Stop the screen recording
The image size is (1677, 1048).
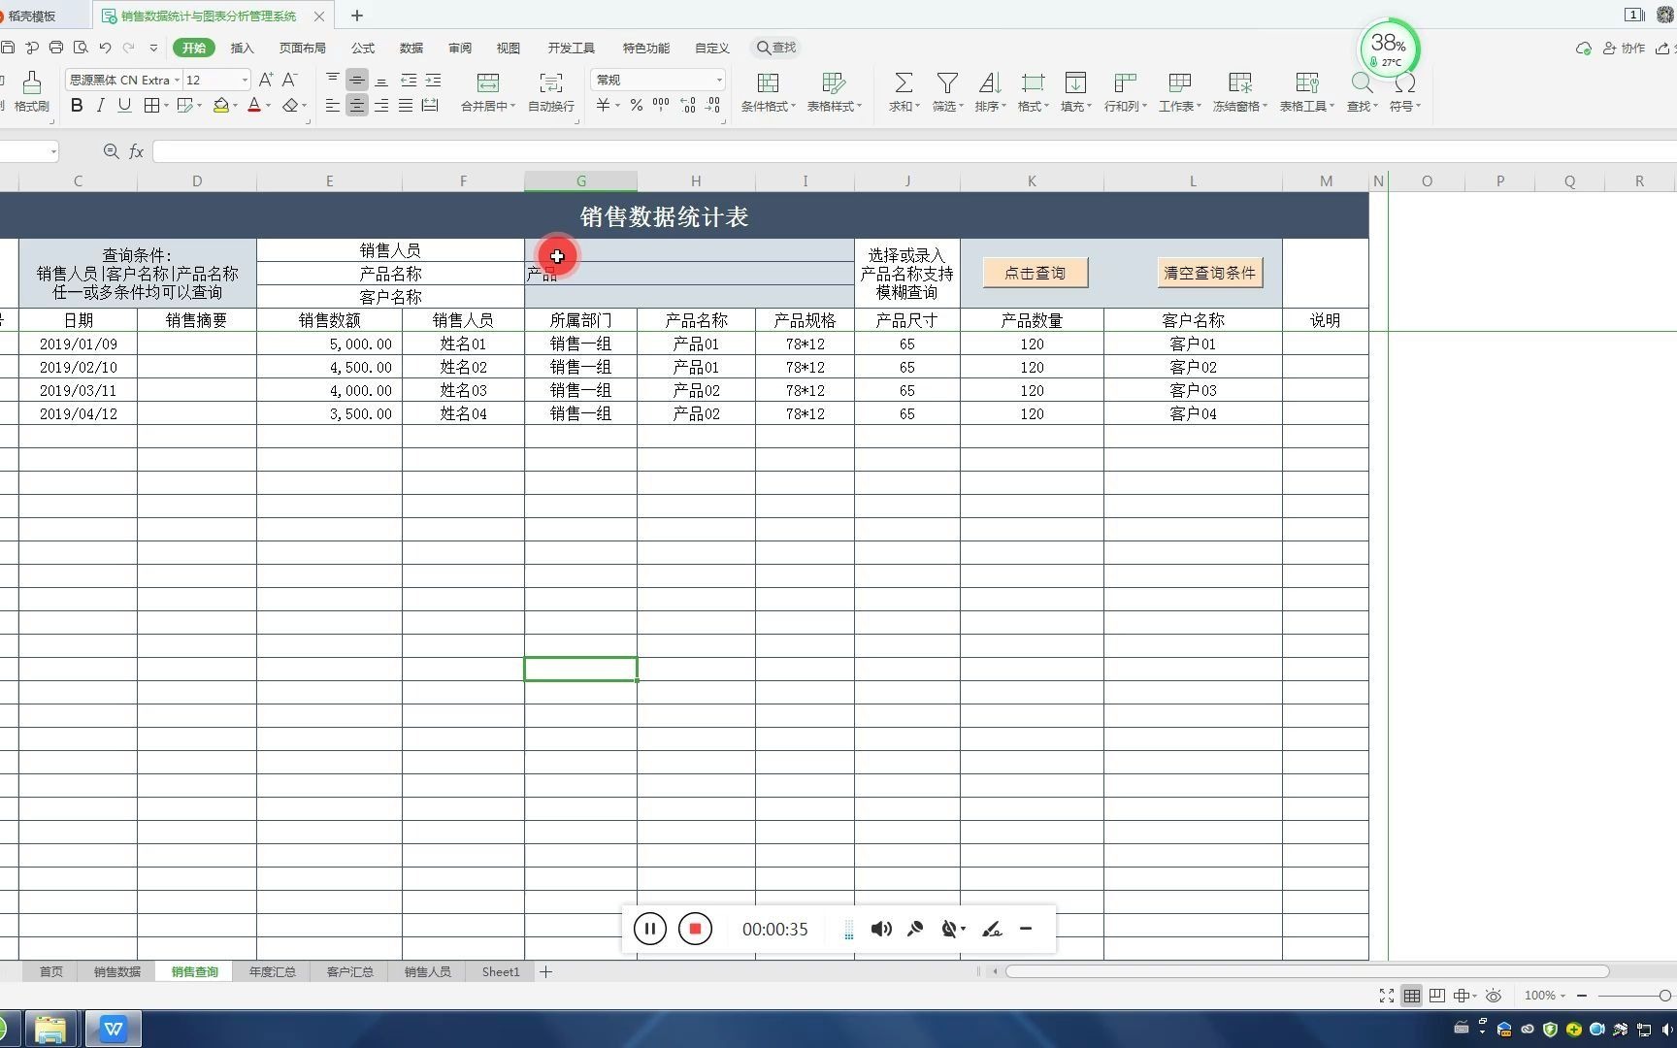695,929
